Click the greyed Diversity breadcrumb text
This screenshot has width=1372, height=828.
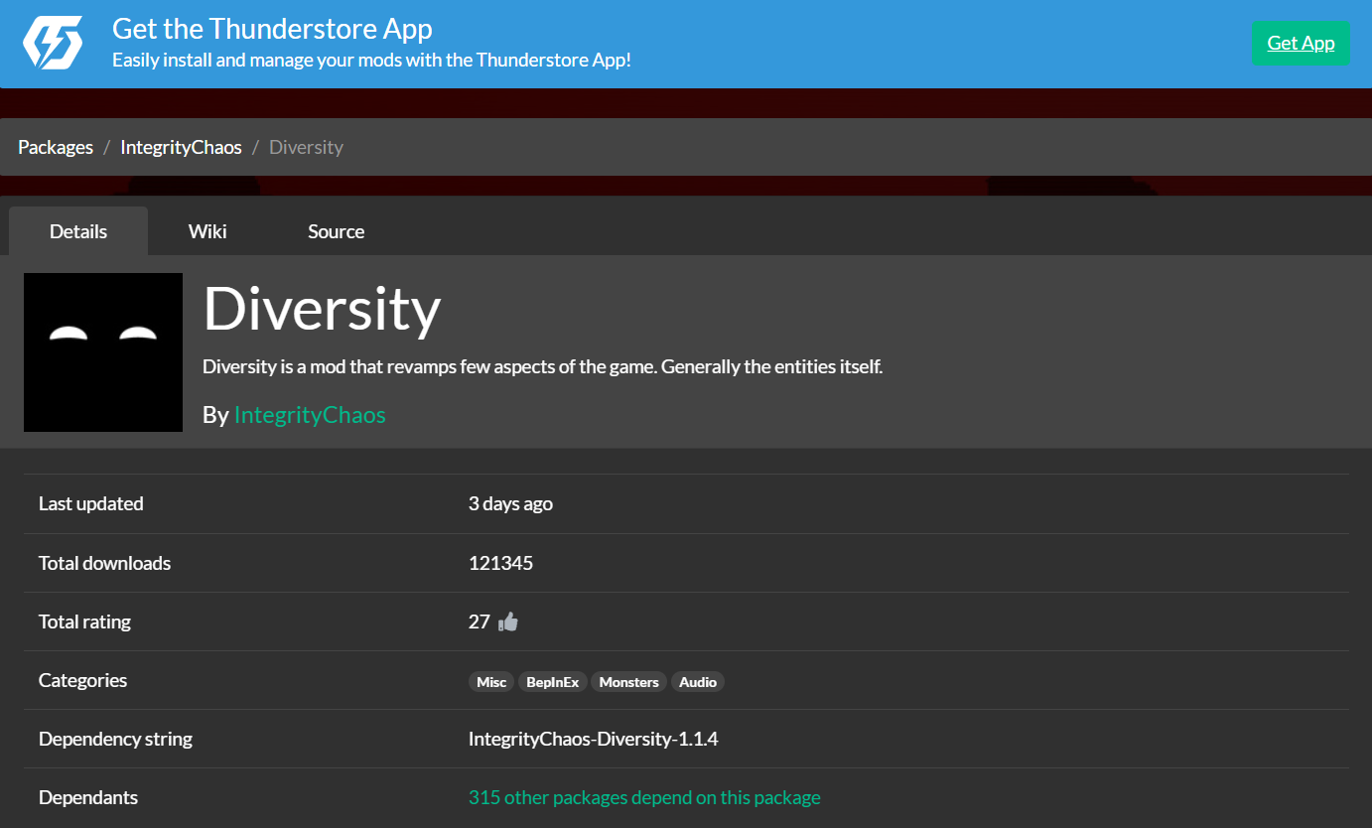[306, 147]
